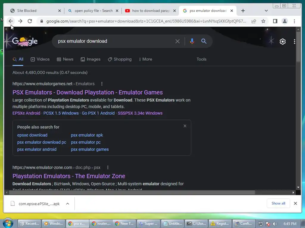Submit search with magnifier icon

pyautogui.click(x=204, y=41)
